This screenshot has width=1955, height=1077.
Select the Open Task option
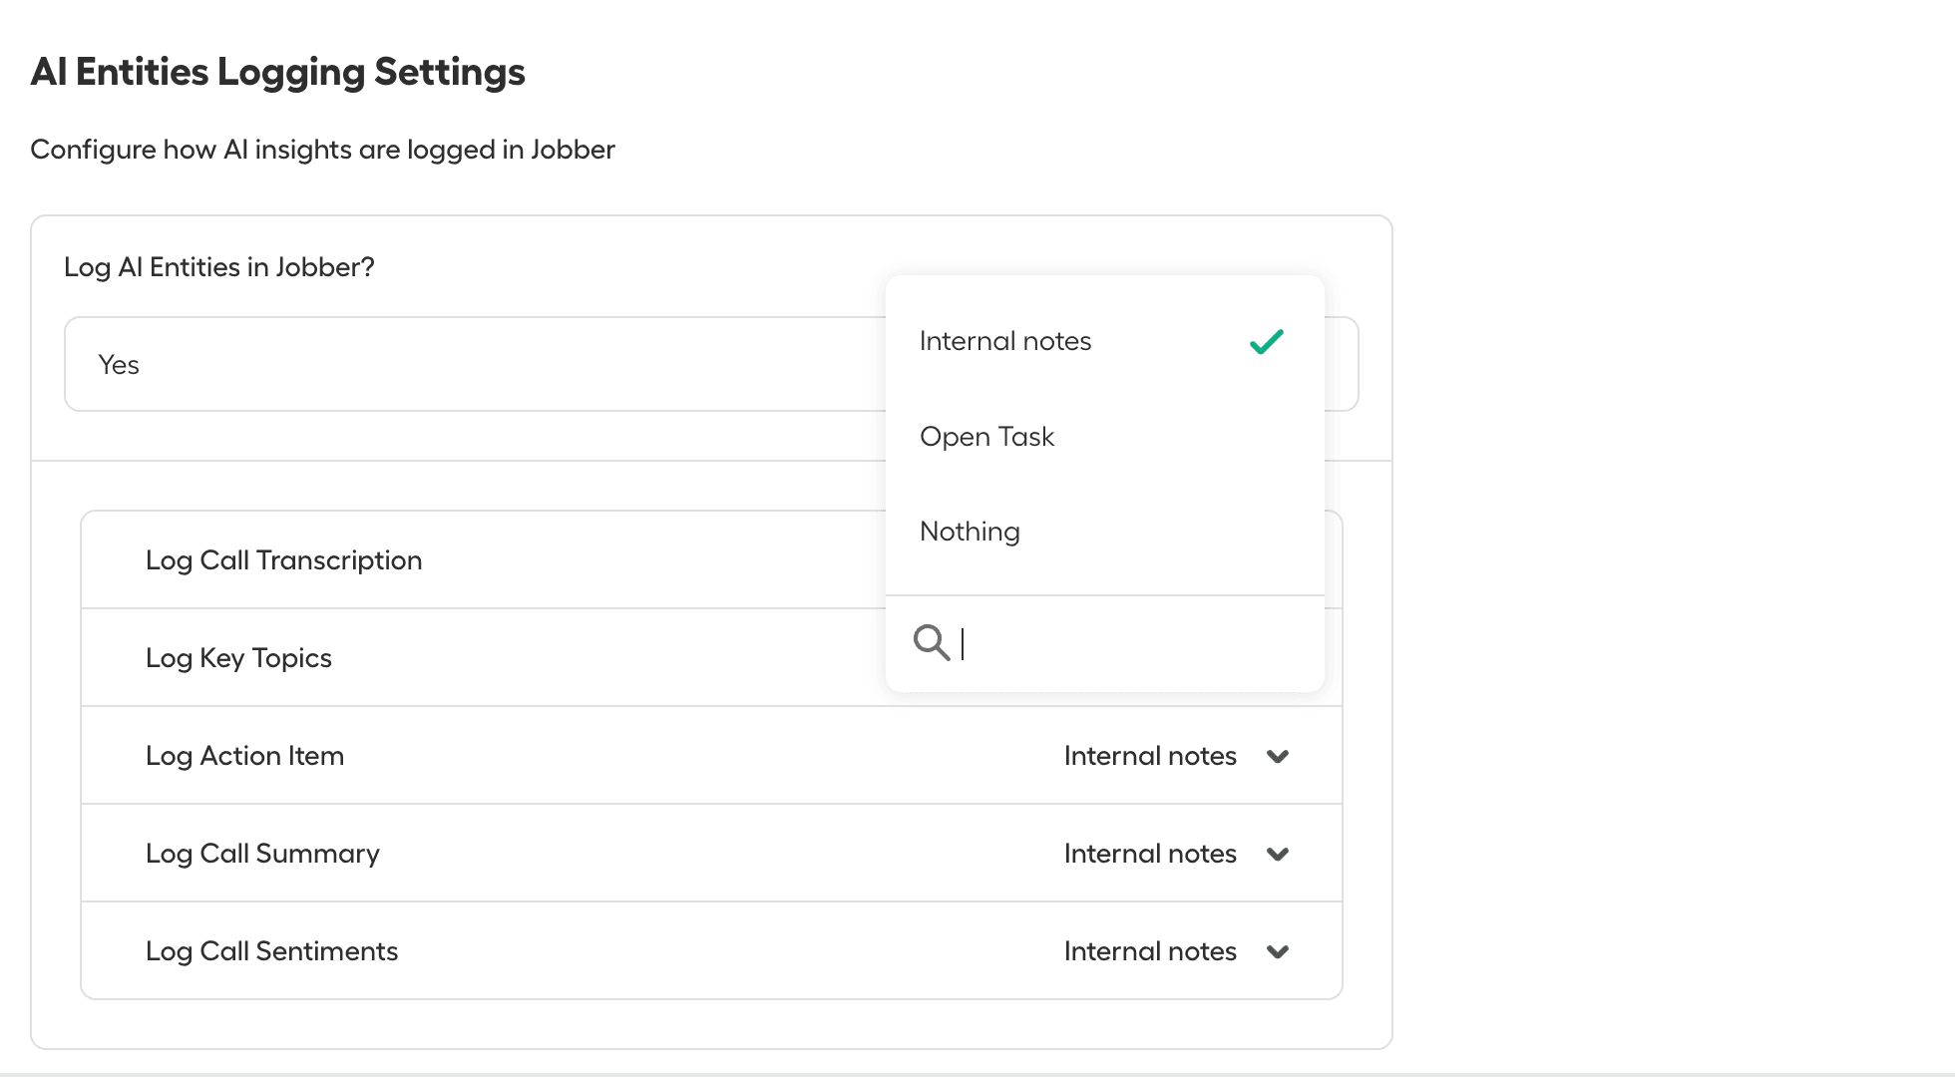coord(986,436)
